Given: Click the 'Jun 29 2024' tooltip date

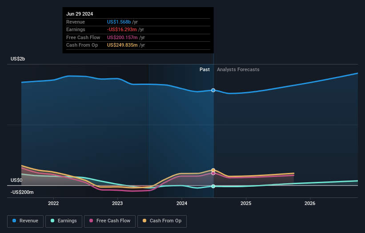Looking at the screenshot, I should (80, 14).
